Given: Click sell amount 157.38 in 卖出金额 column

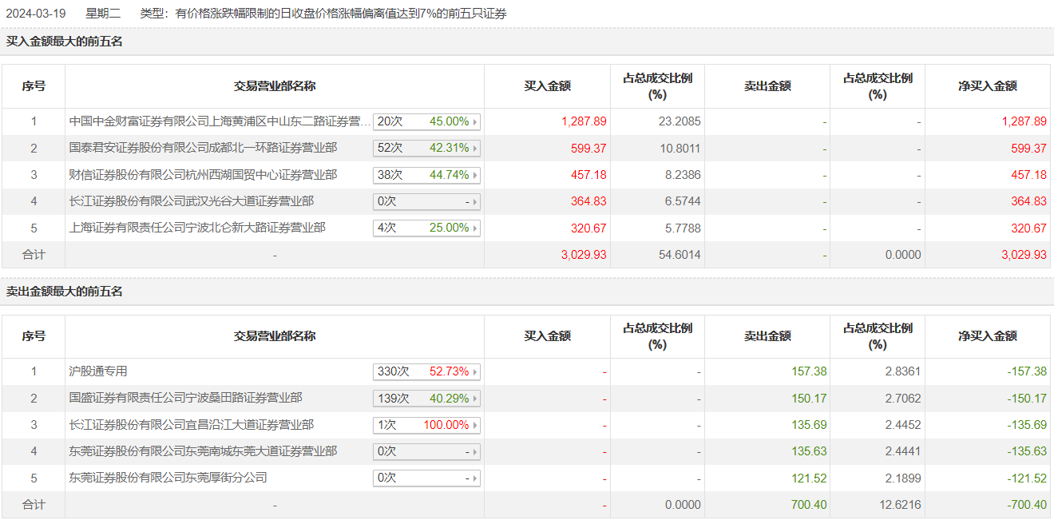Looking at the screenshot, I should 809,371.
